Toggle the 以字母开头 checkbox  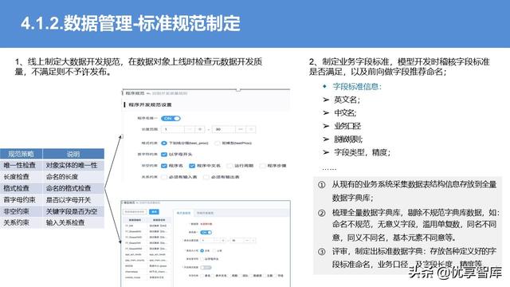tap(164, 154)
